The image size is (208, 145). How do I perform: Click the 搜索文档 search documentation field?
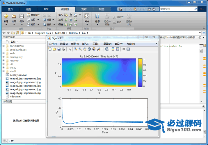click(x=177, y=9)
